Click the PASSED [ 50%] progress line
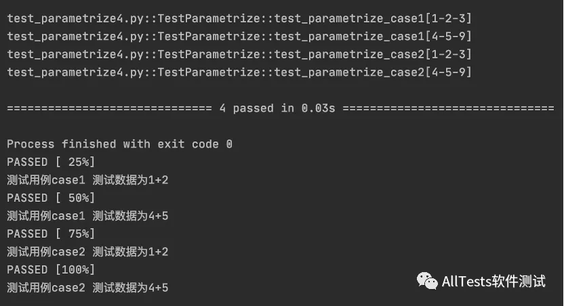 (x=51, y=198)
